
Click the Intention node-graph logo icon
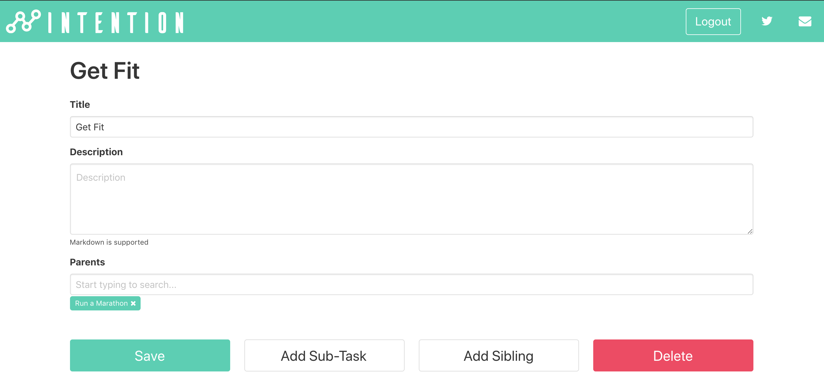(x=24, y=21)
